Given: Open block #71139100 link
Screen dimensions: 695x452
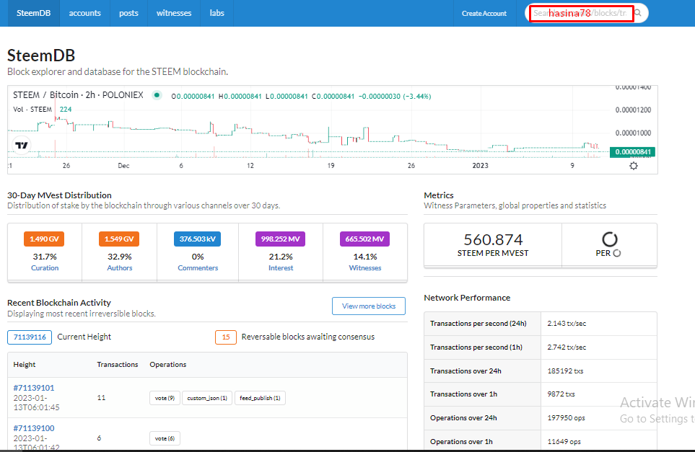Looking at the screenshot, I should (x=34, y=428).
